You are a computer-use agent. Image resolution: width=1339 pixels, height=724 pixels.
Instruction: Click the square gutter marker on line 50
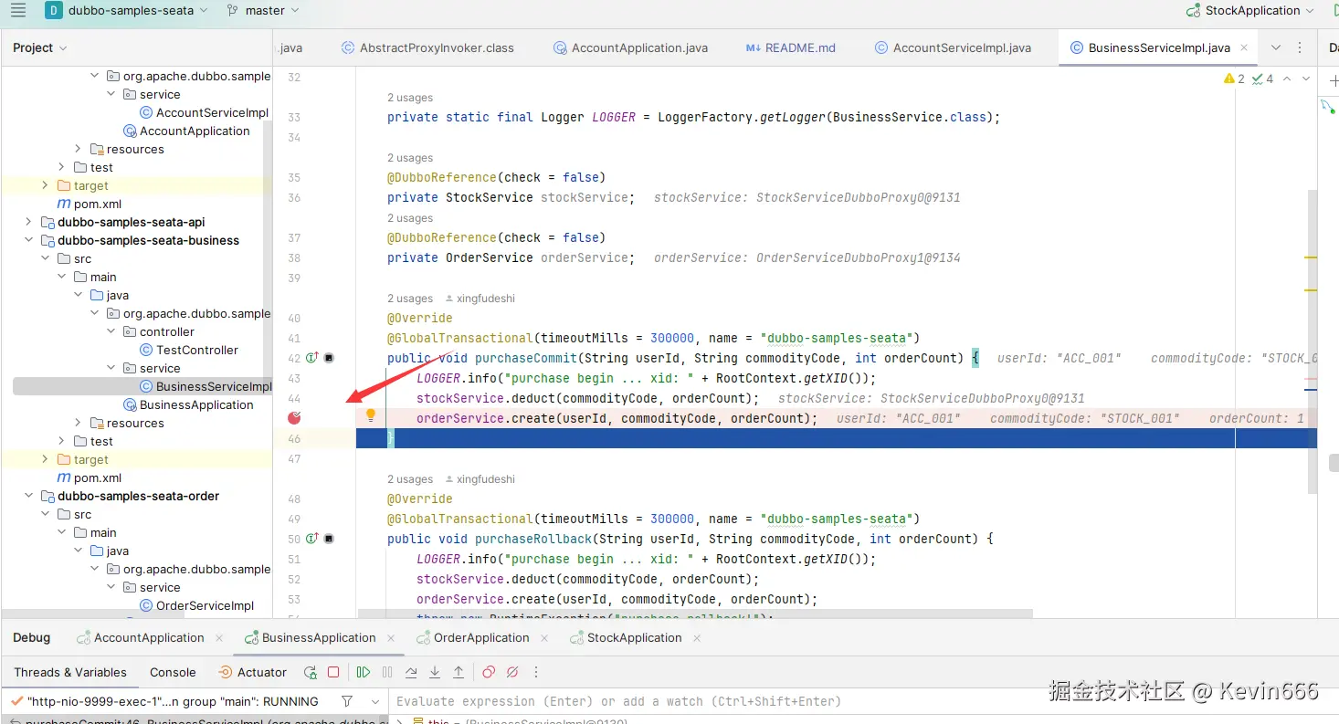(329, 539)
